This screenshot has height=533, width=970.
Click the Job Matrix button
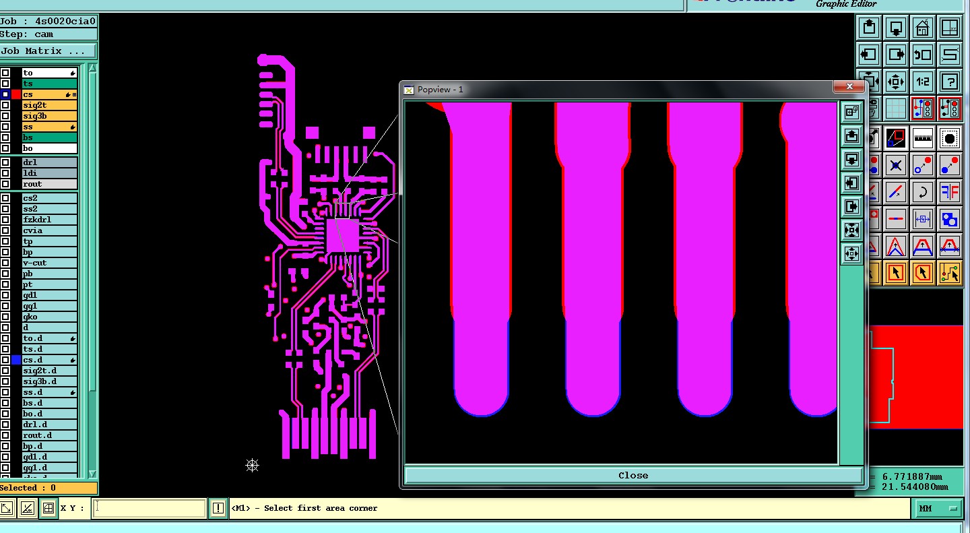click(48, 51)
